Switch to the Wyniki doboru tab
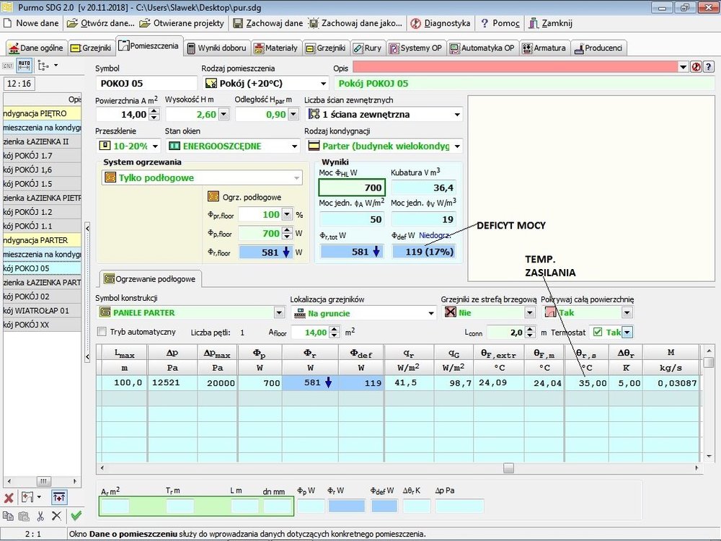Viewport: 721px width, 541px height. tap(217, 48)
